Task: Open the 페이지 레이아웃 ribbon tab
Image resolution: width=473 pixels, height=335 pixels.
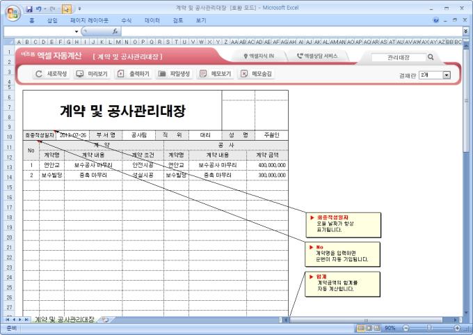Action: [89, 20]
